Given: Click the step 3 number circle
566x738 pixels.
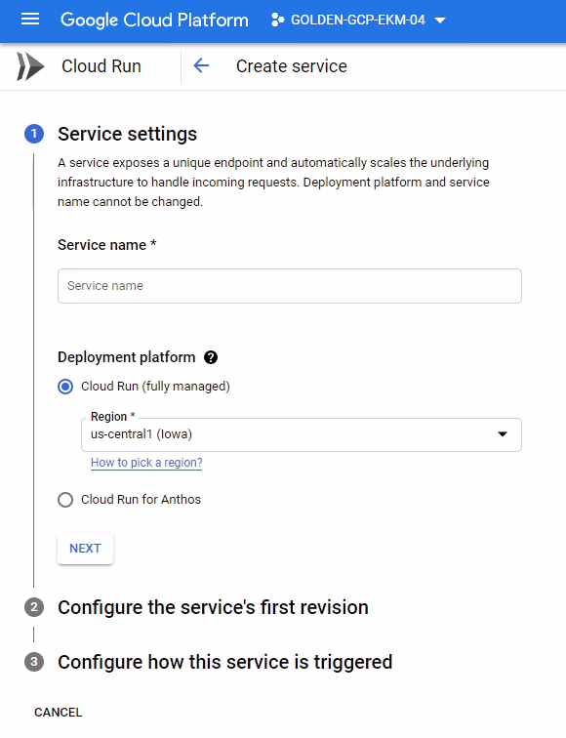Looking at the screenshot, I should 34,662.
